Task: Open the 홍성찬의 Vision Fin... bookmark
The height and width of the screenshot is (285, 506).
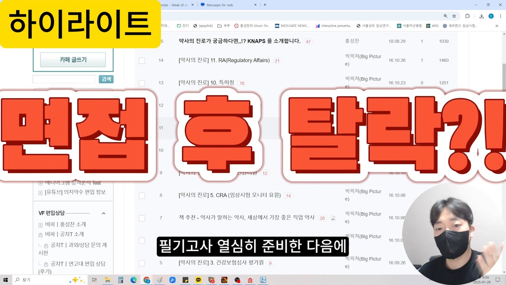Action: click(x=252, y=26)
